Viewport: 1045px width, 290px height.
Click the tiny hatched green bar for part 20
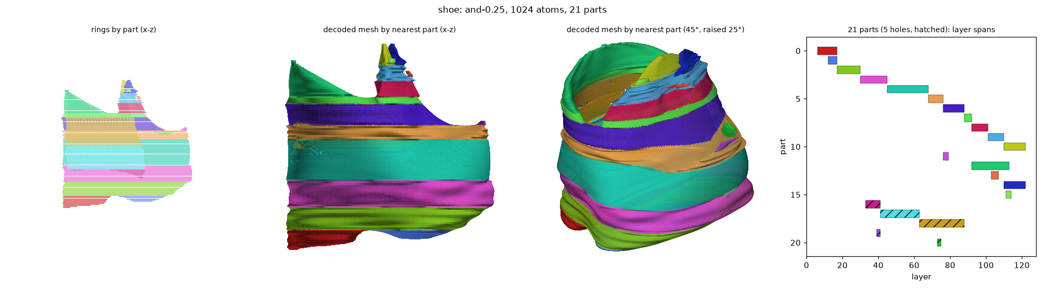point(939,243)
